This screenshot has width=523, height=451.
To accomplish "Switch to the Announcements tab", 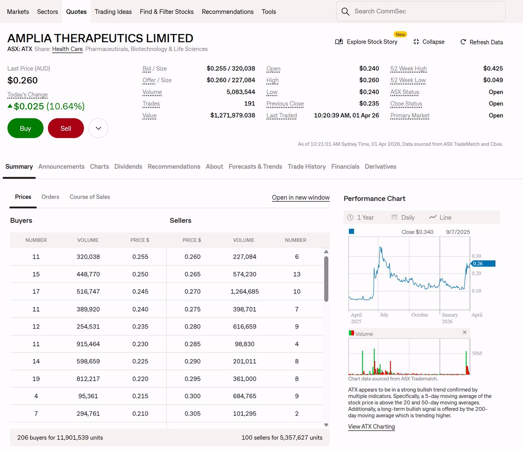I will click(x=61, y=166).
